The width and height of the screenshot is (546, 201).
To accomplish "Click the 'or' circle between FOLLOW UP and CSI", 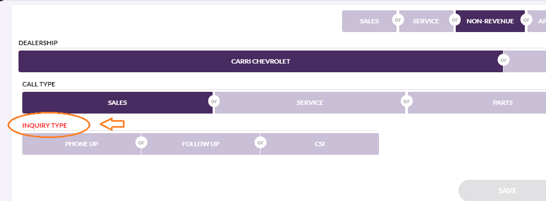I will pyautogui.click(x=260, y=142).
